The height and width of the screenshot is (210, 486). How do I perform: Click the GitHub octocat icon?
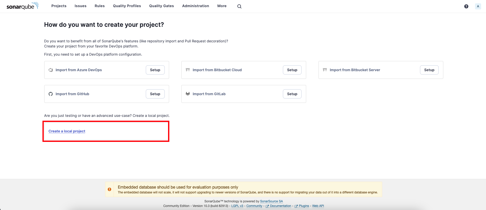tap(51, 94)
